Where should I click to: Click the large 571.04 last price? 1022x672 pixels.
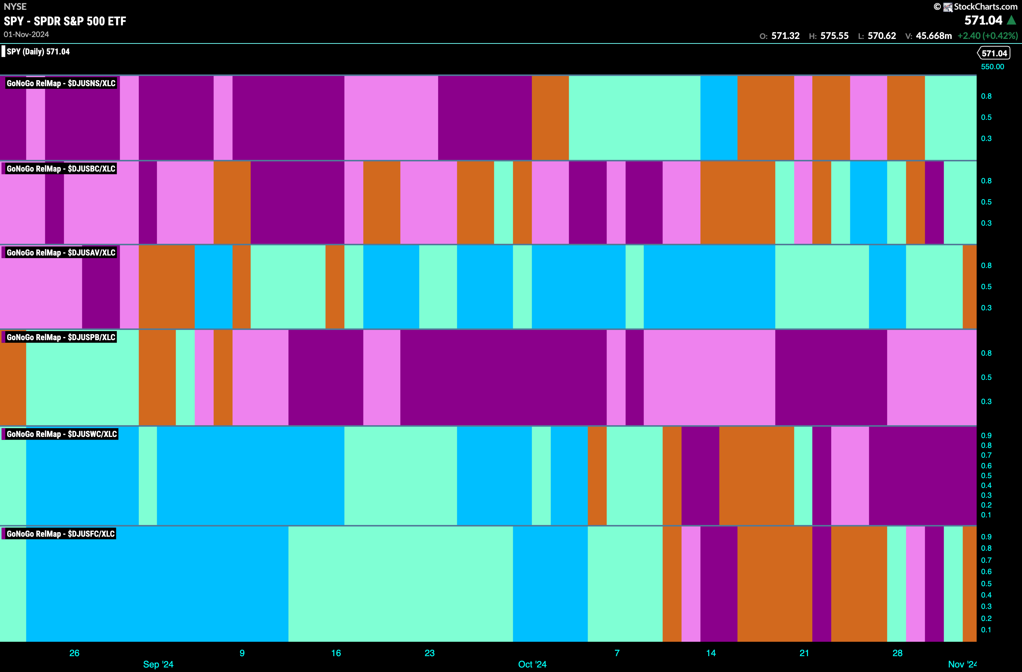983,20
